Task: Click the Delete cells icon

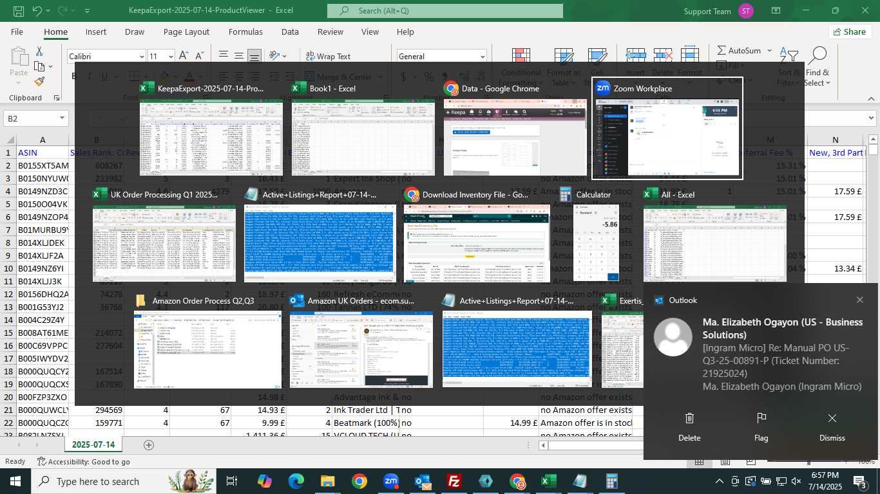Action: [x=662, y=55]
